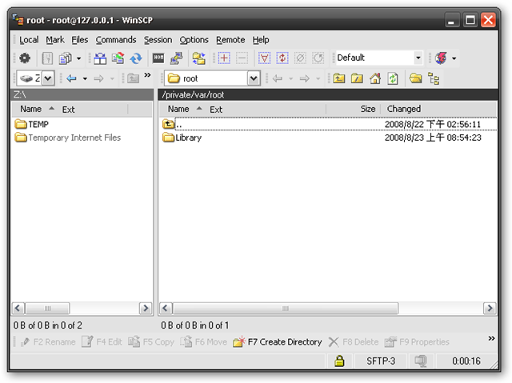This screenshot has width=512, height=383.
Task: Open the Mark menu
Action: pyautogui.click(x=55, y=40)
